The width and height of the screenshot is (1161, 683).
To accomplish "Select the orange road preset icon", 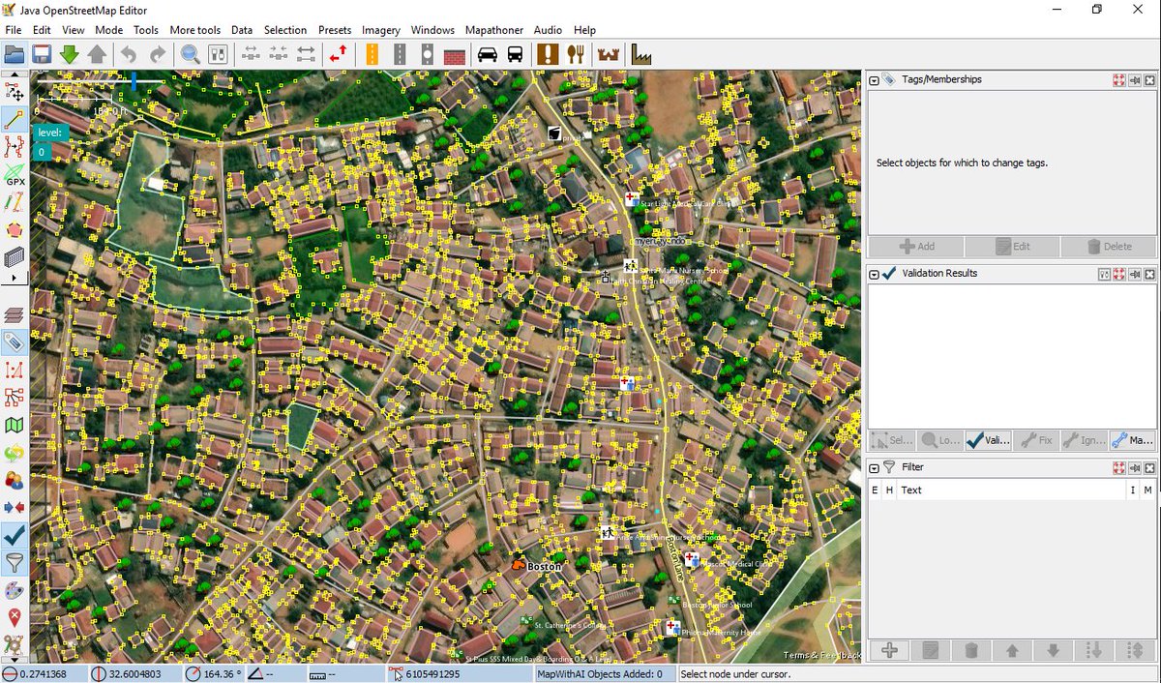I will (x=372, y=54).
